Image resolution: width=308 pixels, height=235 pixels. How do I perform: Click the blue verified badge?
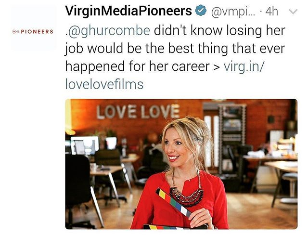[200, 11]
